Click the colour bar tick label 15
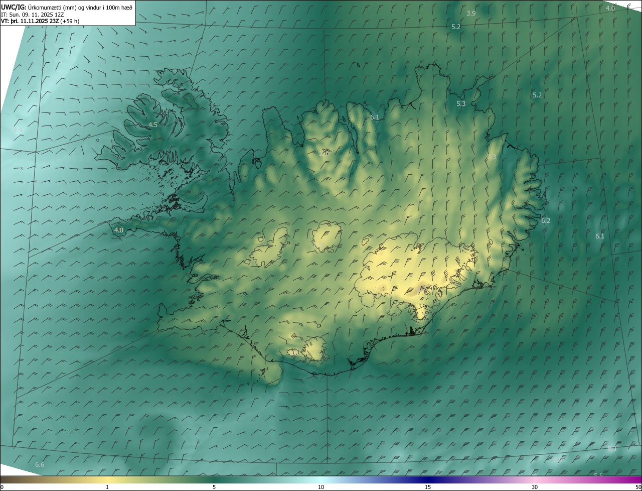This screenshot has height=491, width=642. click(x=428, y=487)
